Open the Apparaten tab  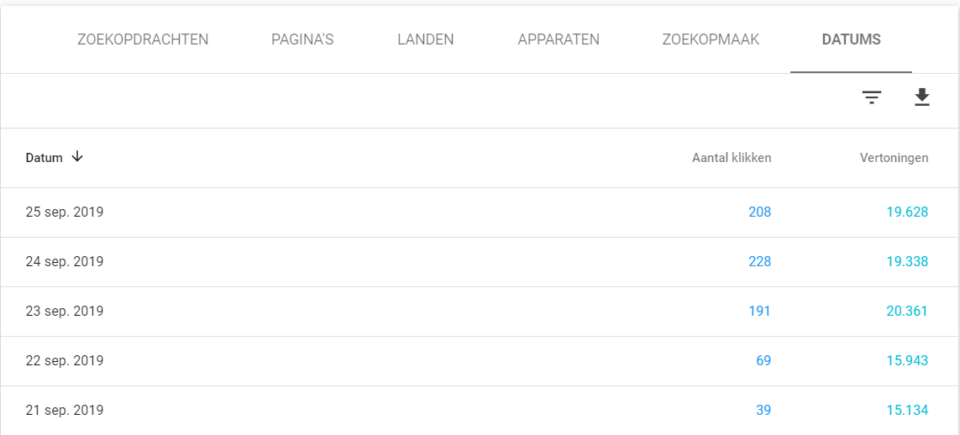[x=559, y=39]
